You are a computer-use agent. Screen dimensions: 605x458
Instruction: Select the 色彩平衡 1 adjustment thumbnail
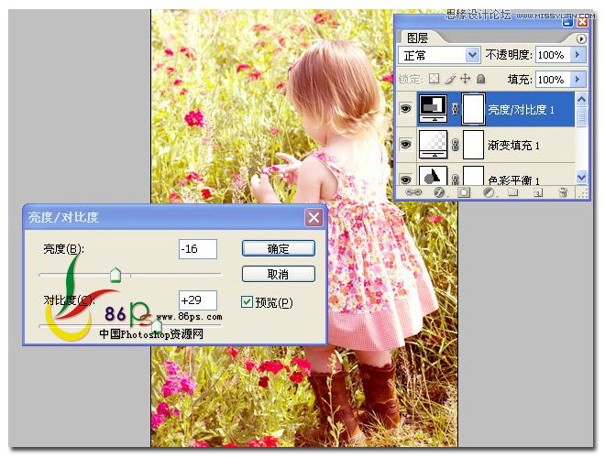click(433, 176)
